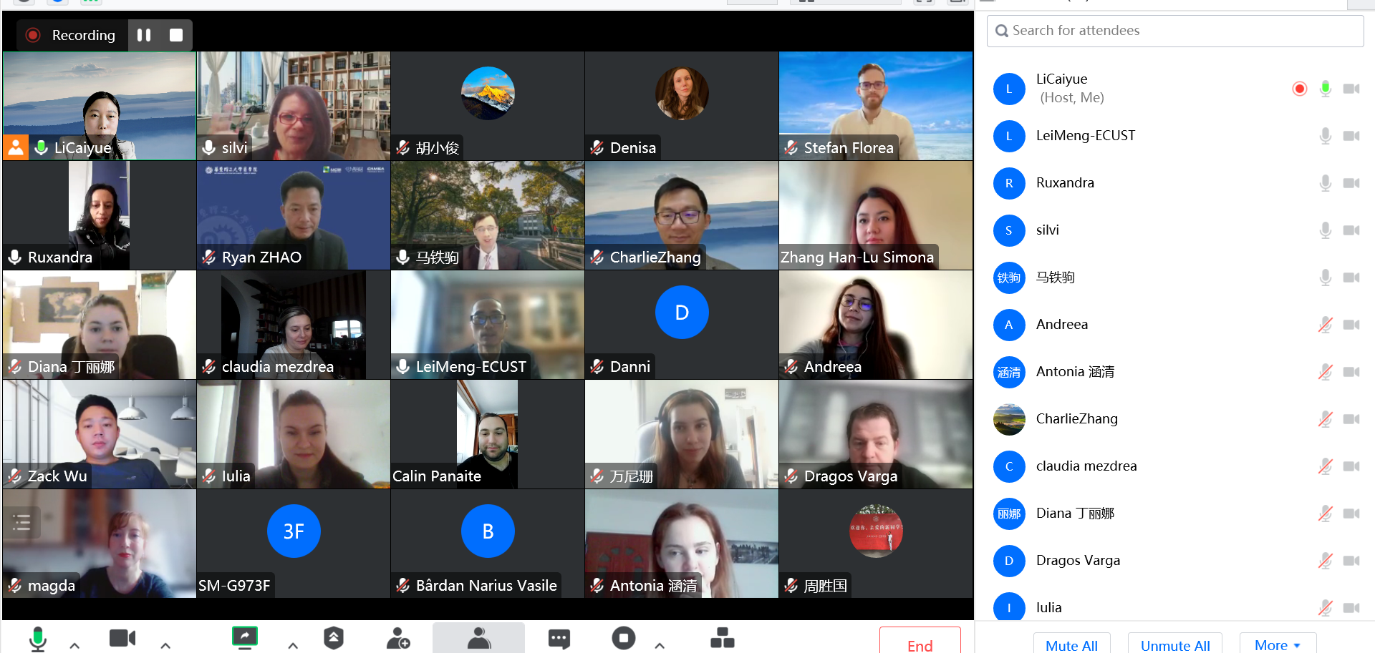The width and height of the screenshot is (1375, 653).
Task: Pause the meeting recording
Action: pyautogui.click(x=144, y=35)
